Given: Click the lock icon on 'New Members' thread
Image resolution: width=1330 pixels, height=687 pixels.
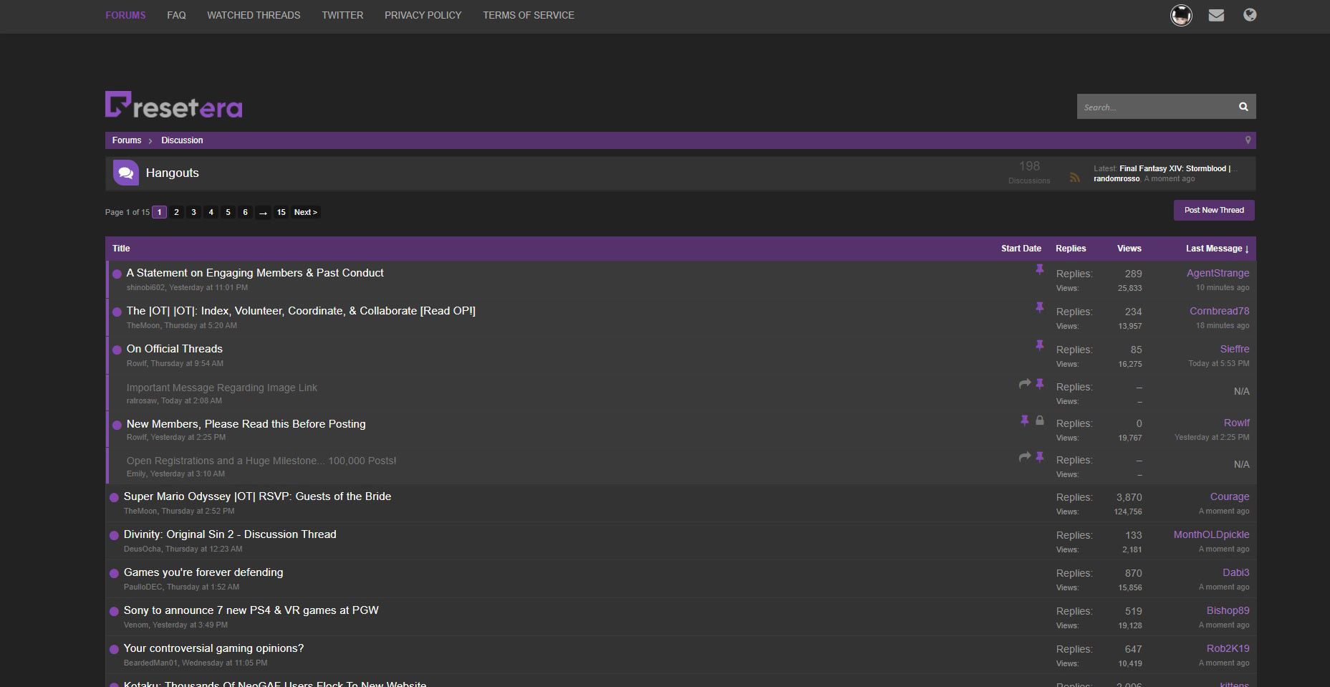Looking at the screenshot, I should 1039,421.
